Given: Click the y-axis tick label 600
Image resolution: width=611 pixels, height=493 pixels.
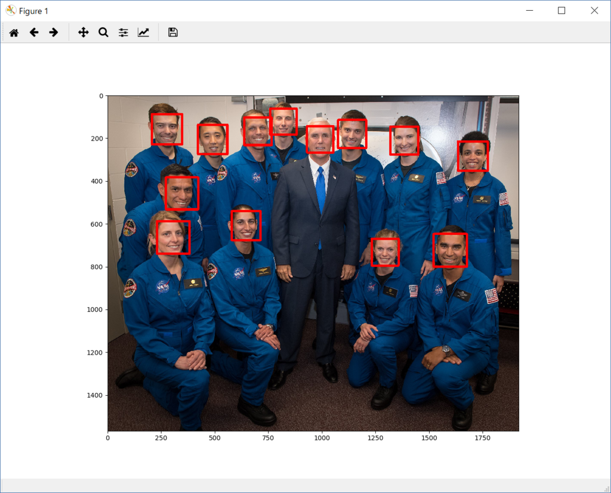Looking at the screenshot, I should coord(97,224).
